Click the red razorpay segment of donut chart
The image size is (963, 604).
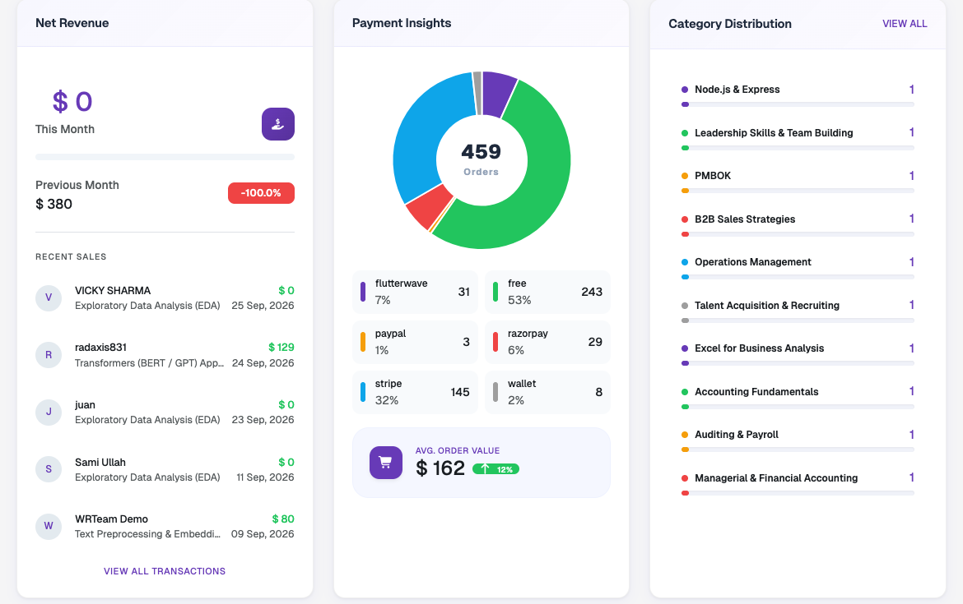pos(429,207)
